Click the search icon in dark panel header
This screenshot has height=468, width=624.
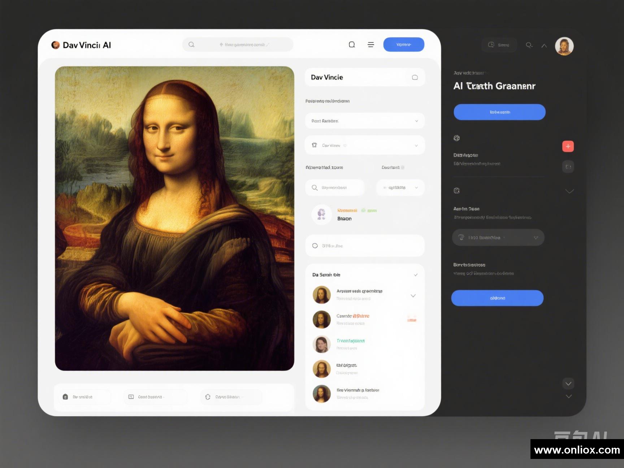[x=529, y=45]
